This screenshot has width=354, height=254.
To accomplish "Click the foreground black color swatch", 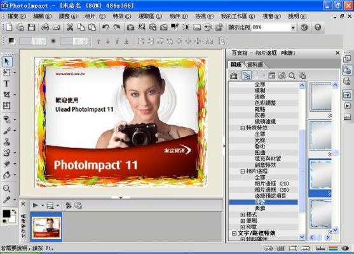I will pyautogui.click(x=6, y=213).
